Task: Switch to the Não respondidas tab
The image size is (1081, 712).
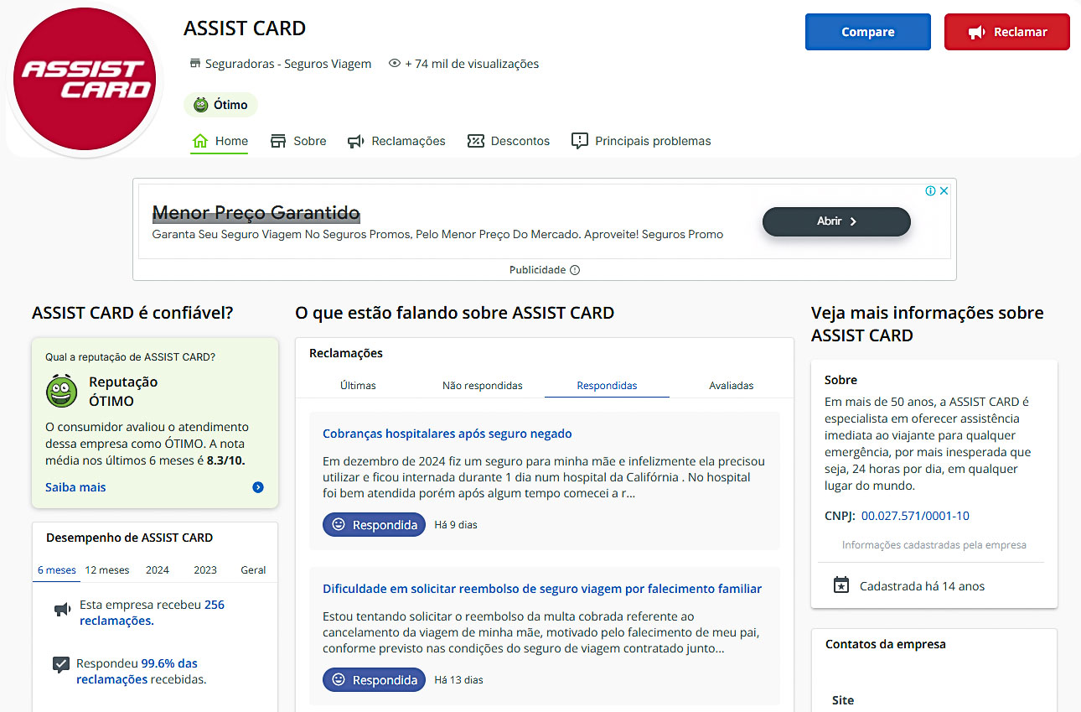Action: [483, 386]
